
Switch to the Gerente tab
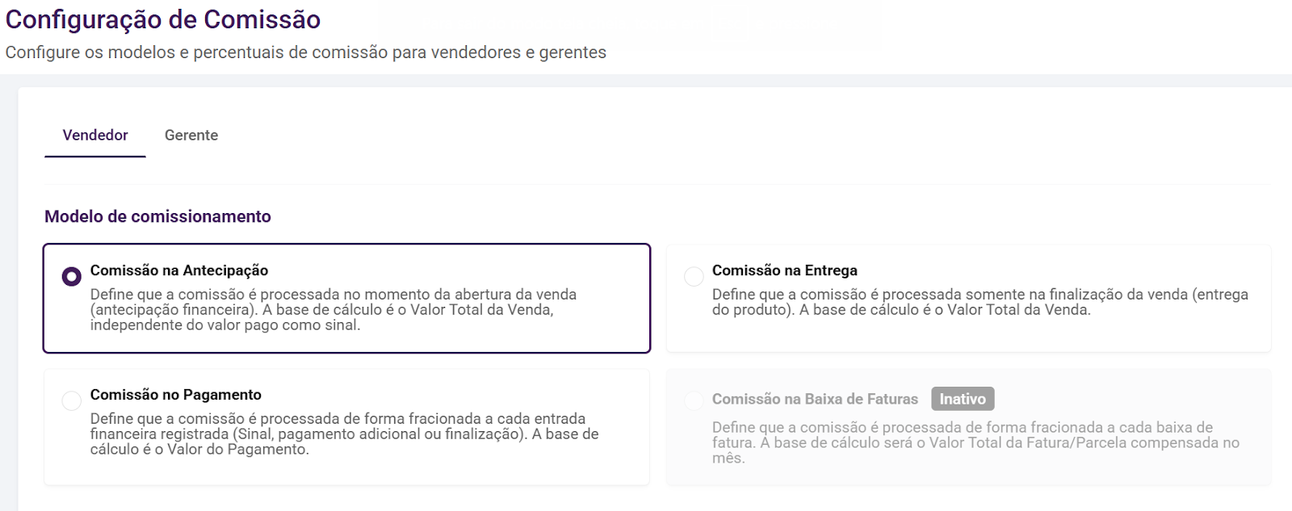point(191,135)
